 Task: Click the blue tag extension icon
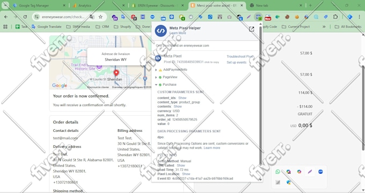[326, 17]
